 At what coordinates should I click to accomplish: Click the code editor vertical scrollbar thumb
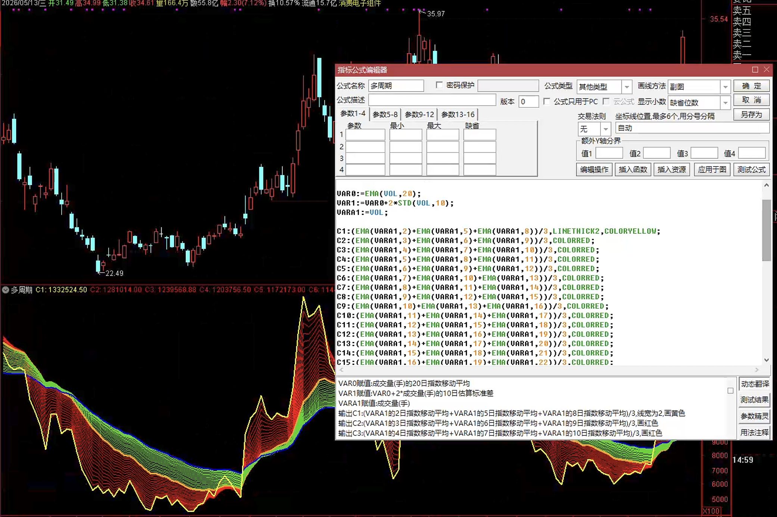tap(766, 230)
